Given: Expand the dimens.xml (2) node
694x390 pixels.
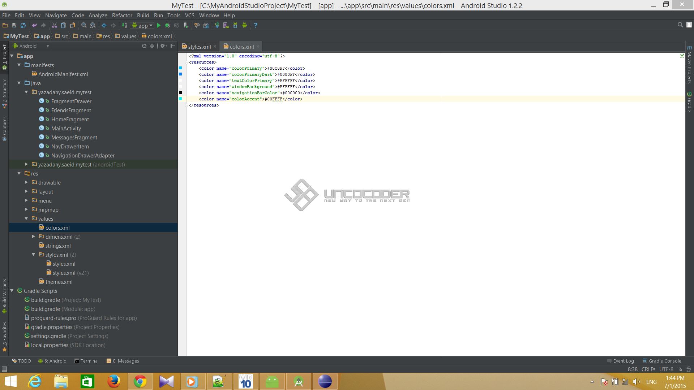Looking at the screenshot, I should (x=34, y=237).
